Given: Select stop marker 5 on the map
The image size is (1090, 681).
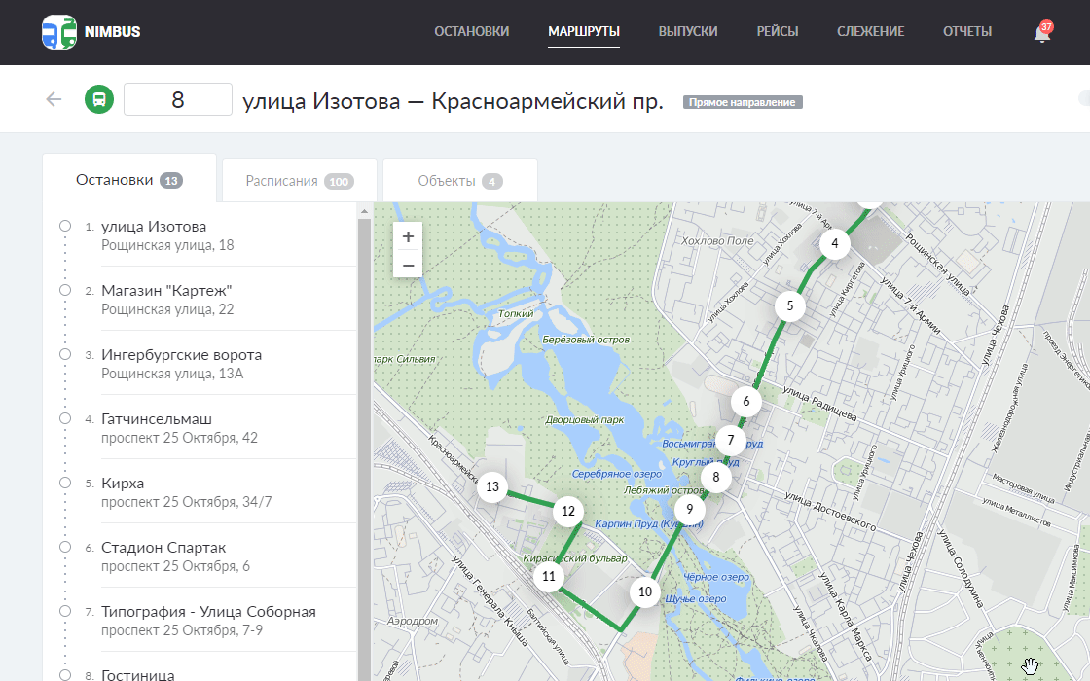Looking at the screenshot, I should [789, 305].
